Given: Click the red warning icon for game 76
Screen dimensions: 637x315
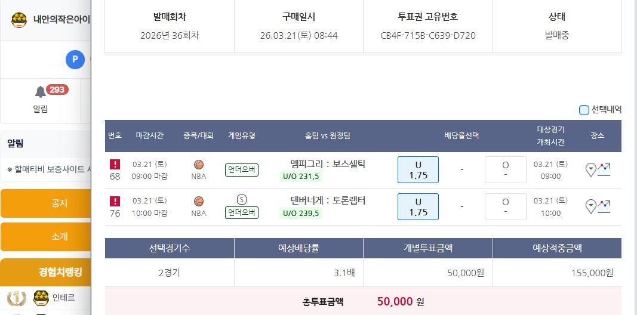Looking at the screenshot, I should (x=115, y=201).
